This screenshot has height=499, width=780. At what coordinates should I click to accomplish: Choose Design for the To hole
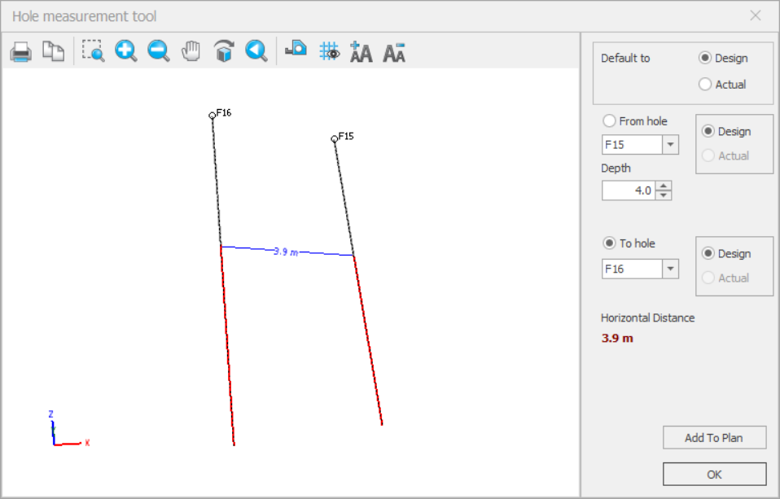(x=708, y=253)
